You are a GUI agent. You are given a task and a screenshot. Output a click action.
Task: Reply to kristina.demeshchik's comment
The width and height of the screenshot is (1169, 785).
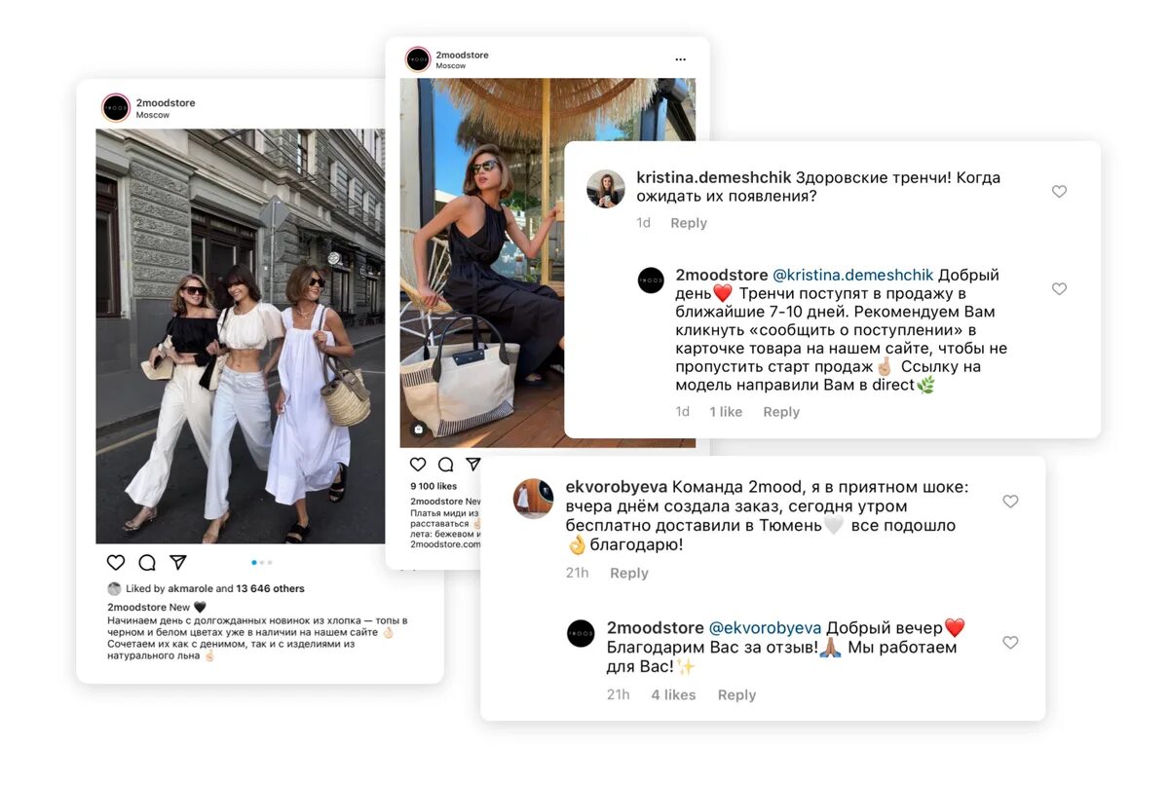pyautogui.click(x=689, y=223)
